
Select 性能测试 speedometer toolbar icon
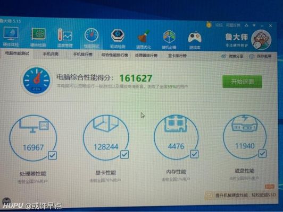coord(91,35)
